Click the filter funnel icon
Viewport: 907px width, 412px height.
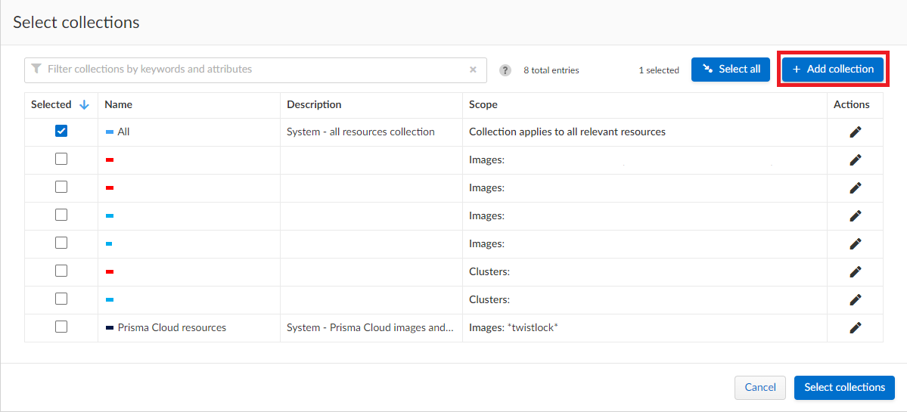(x=36, y=69)
